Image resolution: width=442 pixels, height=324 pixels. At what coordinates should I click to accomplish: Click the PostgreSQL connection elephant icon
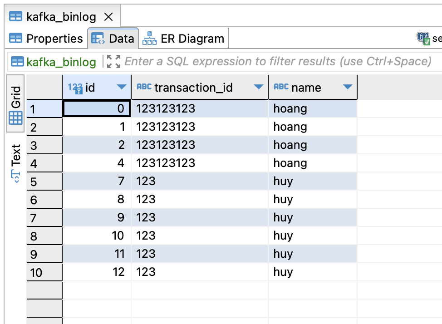point(423,38)
